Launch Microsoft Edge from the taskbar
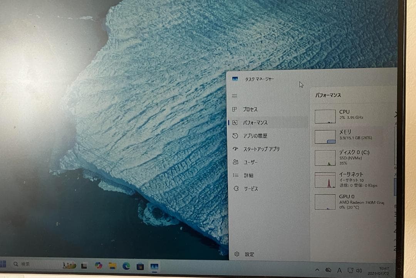416x278 pixels. coord(126,266)
